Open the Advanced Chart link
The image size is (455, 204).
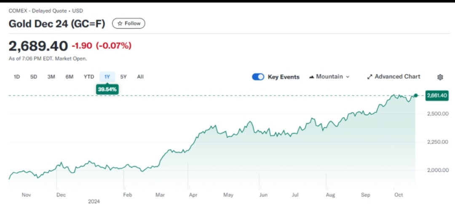point(393,77)
